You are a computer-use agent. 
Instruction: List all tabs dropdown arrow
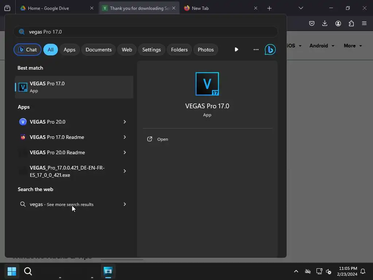pos(301,8)
